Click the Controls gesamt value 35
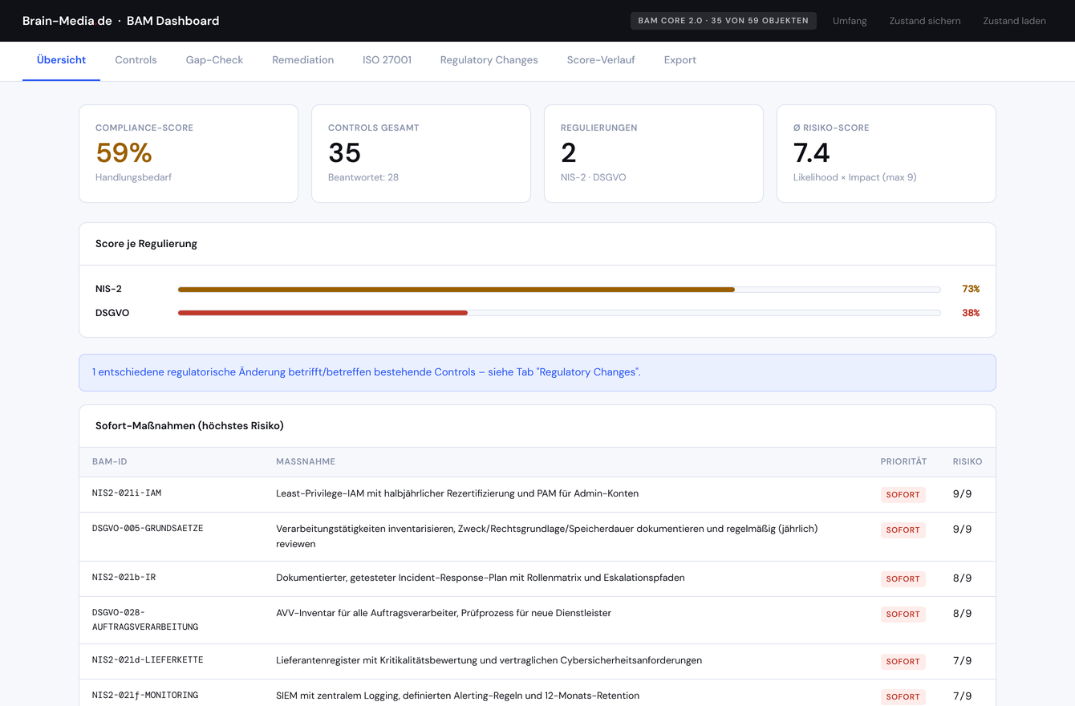This screenshot has width=1075, height=706. click(x=344, y=152)
